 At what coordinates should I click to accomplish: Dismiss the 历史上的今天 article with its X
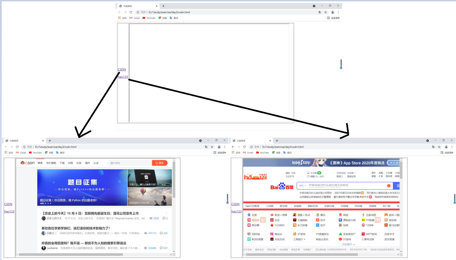167,213
